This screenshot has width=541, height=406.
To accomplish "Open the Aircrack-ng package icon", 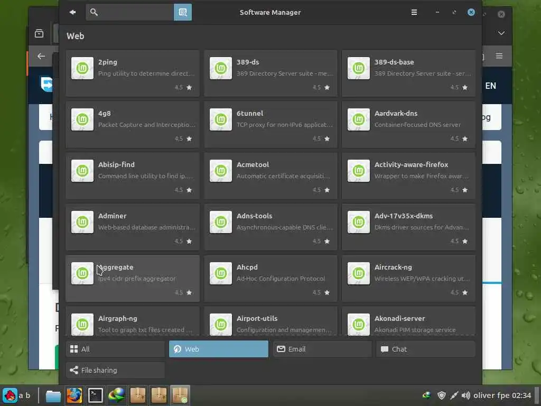I will click(x=359, y=273).
